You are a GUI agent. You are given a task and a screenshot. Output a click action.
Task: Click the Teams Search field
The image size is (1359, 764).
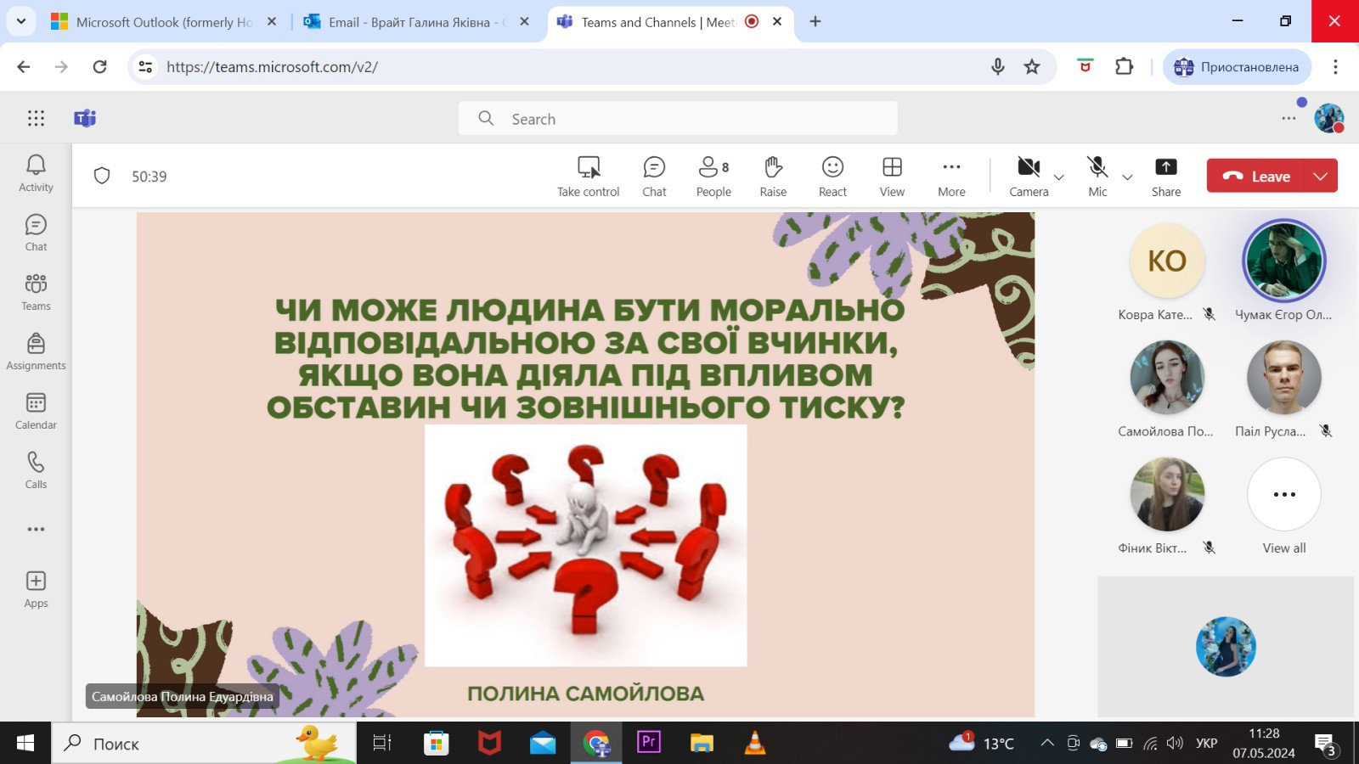coord(678,119)
